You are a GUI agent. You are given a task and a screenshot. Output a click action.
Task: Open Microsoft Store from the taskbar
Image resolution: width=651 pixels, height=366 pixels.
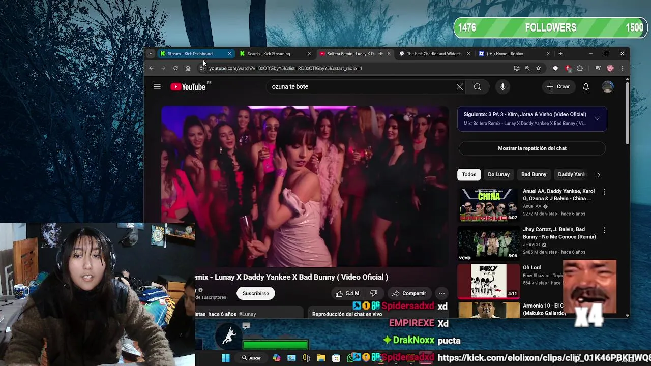(x=336, y=358)
